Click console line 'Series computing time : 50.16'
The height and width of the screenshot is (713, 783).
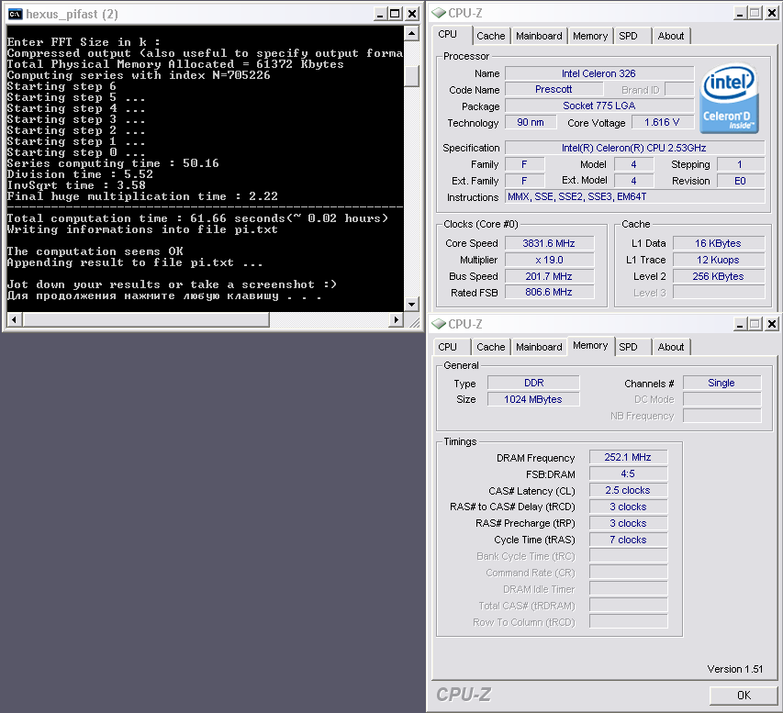point(113,163)
